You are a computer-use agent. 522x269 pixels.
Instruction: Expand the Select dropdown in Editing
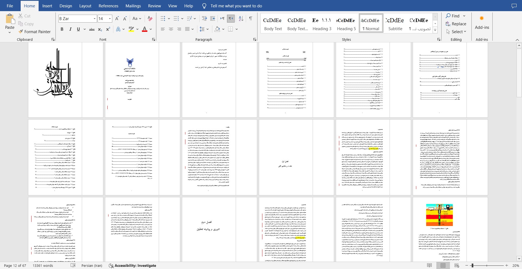pos(456,32)
